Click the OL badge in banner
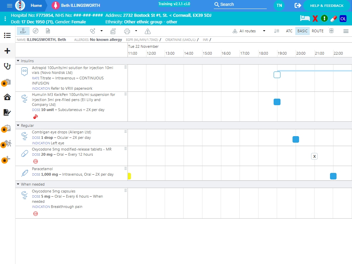 coord(343,19)
